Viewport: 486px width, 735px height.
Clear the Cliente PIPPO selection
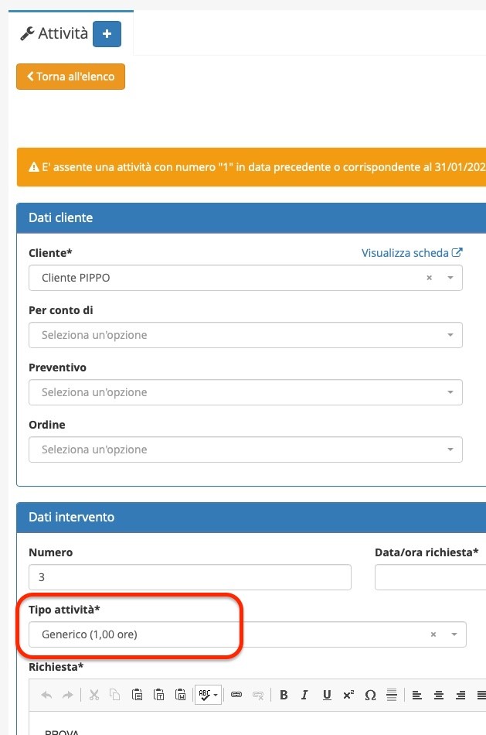pyautogui.click(x=429, y=278)
